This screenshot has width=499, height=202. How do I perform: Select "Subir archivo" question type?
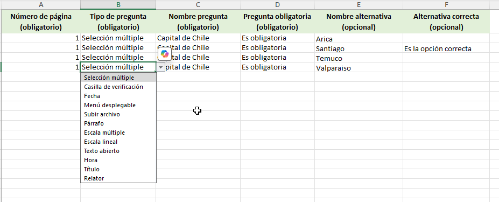click(x=118, y=114)
